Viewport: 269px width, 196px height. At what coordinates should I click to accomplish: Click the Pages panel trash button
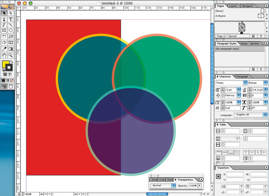click(x=261, y=36)
